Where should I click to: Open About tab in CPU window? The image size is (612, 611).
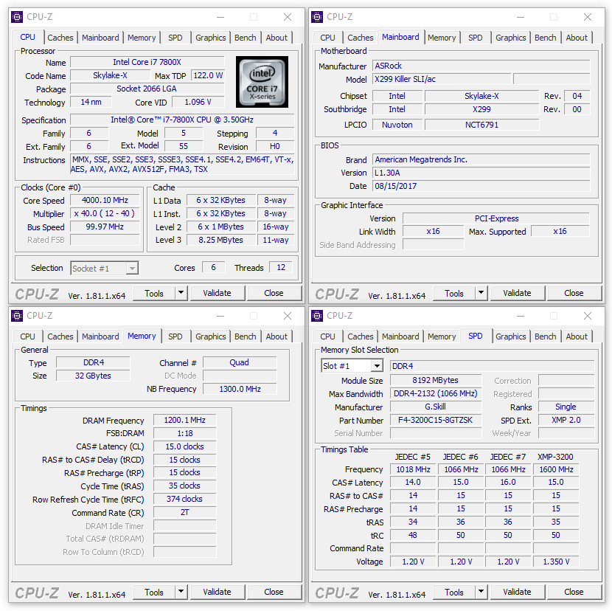pyautogui.click(x=277, y=38)
